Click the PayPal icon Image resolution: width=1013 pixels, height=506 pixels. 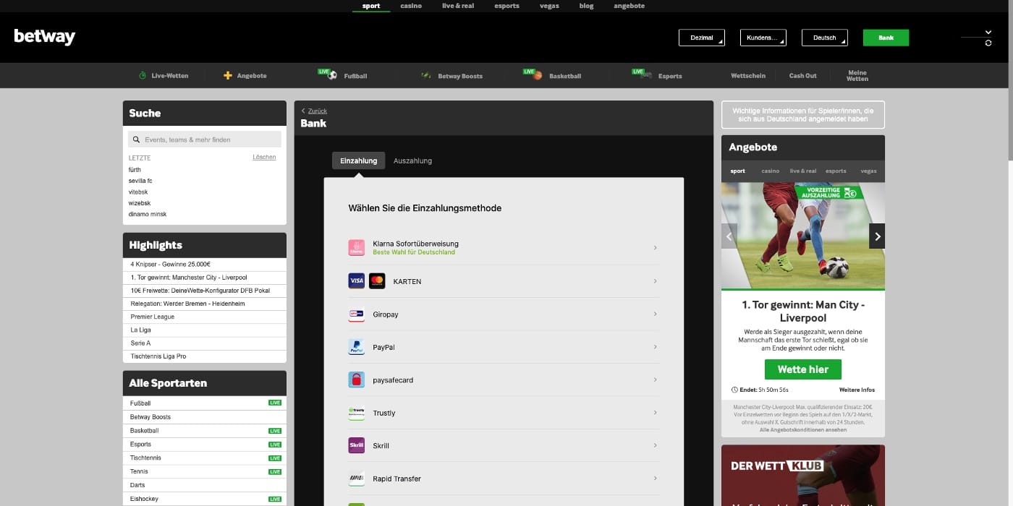pos(356,347)
